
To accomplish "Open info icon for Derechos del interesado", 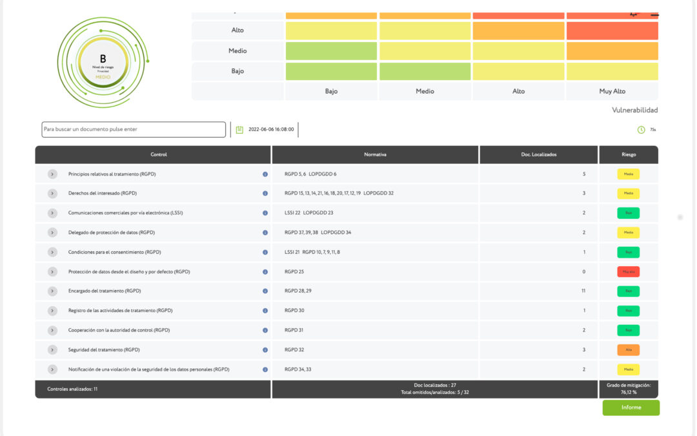I will [x=265, y=194].
